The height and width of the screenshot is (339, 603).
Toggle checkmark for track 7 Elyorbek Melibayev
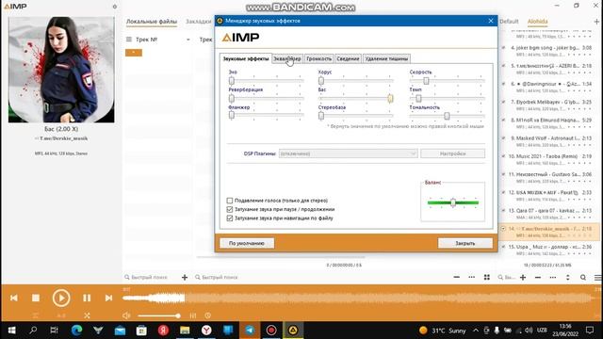click(503, 102)
